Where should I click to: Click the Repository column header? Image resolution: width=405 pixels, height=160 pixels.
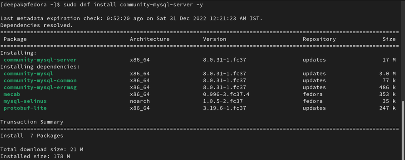click(x=319, y=39)
